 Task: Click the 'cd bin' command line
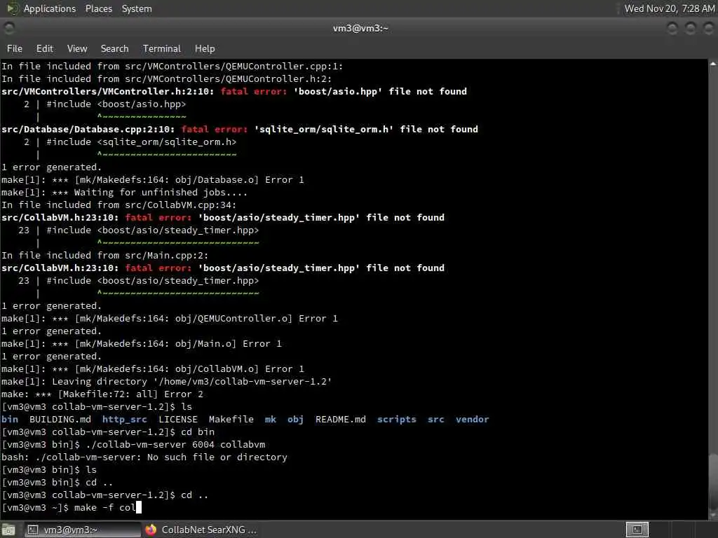108,432
